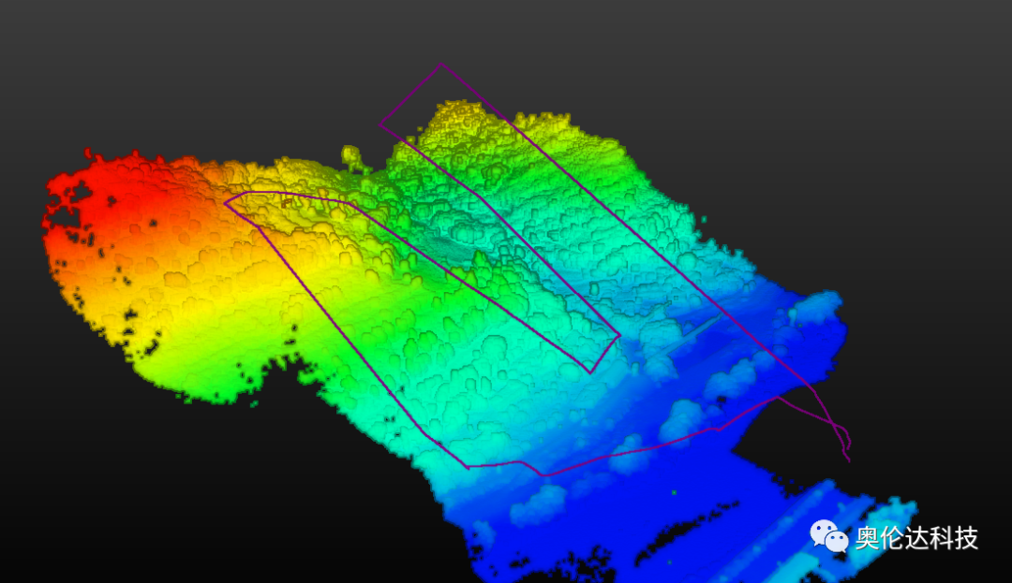
Task: Click the far-left corner of the purple trajectory loop
Action: pos(226,199)
